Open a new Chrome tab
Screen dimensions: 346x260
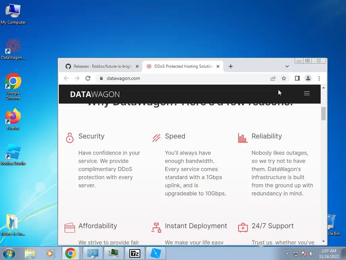click(x=230, y=66)
